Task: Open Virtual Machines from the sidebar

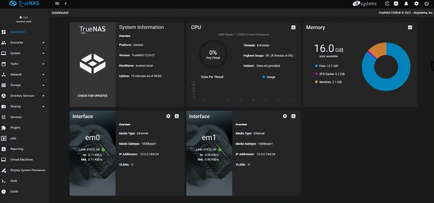Action: click(21, 160)
